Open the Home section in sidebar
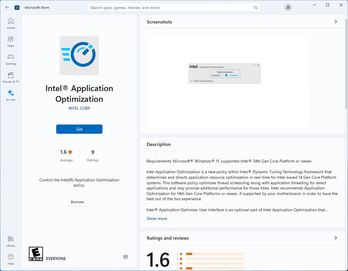Screen dimensions: 348x271 point(10,23)
